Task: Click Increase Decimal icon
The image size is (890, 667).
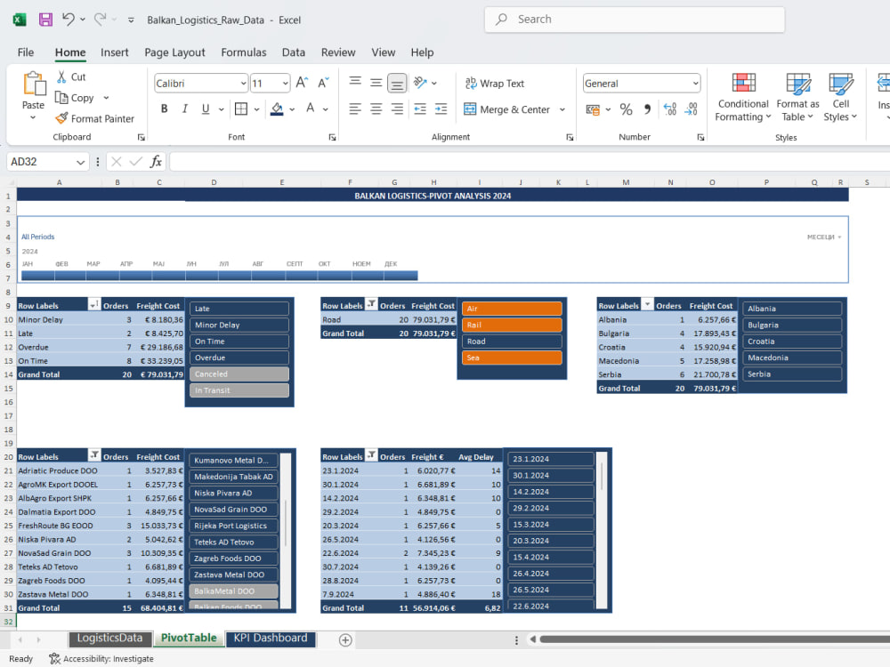Action: click(x=670, y=108)
